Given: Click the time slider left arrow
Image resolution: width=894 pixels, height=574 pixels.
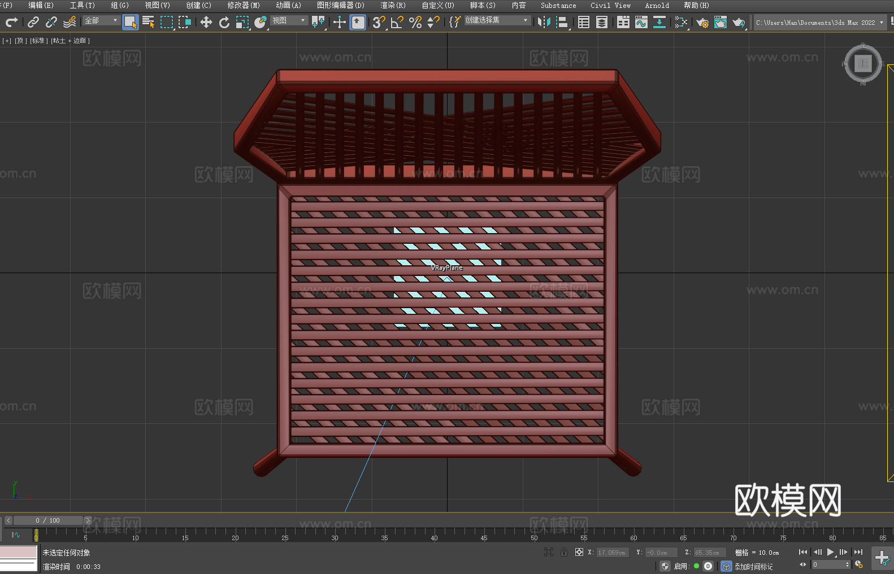Looking at the screenshot, I should click(x=8, y=520).
